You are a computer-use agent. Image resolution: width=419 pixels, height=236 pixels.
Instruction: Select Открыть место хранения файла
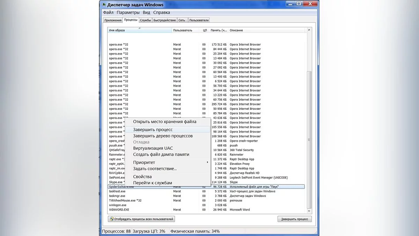(164, 122)
